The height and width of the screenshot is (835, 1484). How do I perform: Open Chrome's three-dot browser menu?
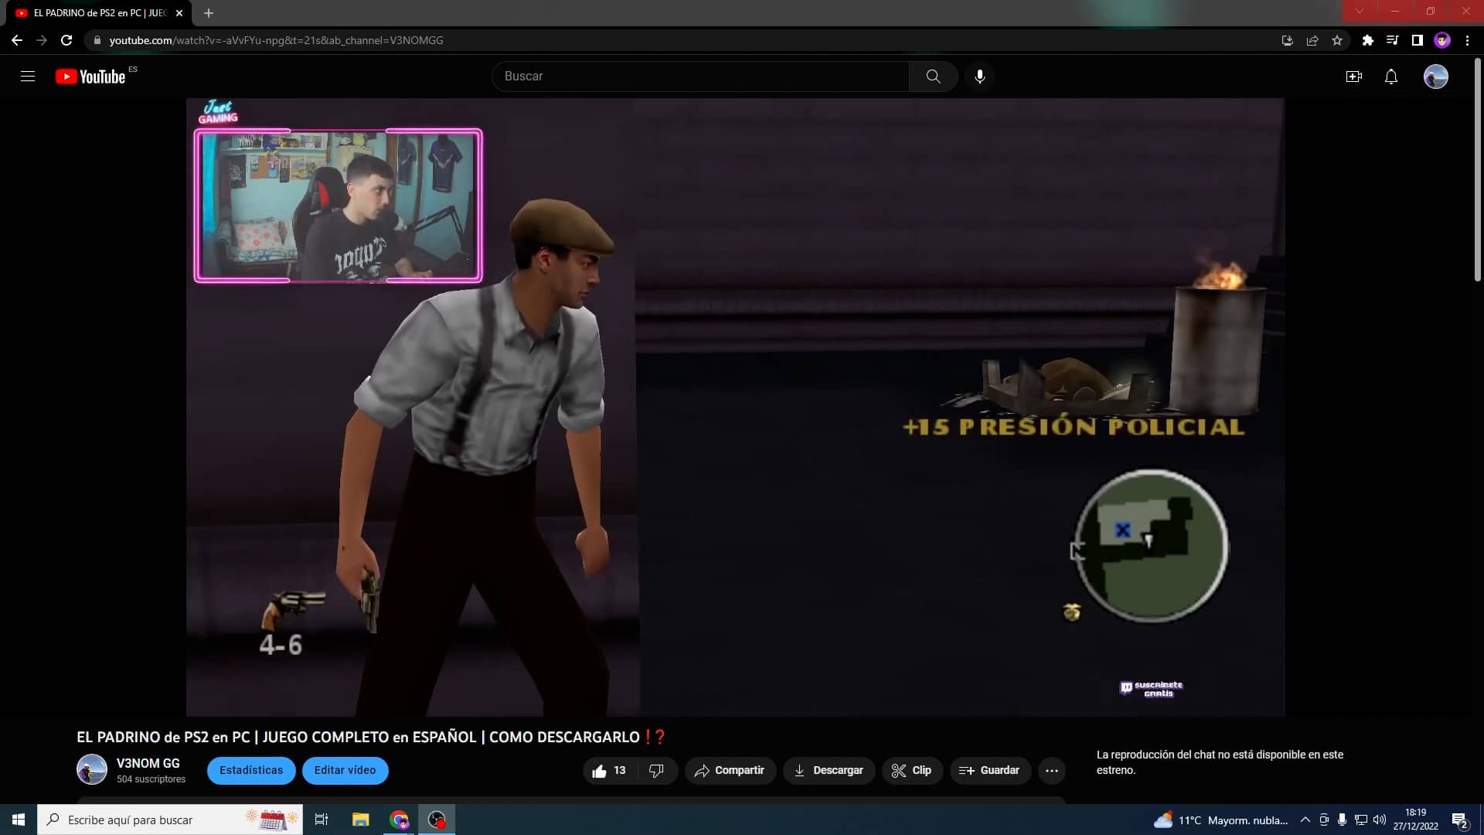click(x=1467, y=40)
